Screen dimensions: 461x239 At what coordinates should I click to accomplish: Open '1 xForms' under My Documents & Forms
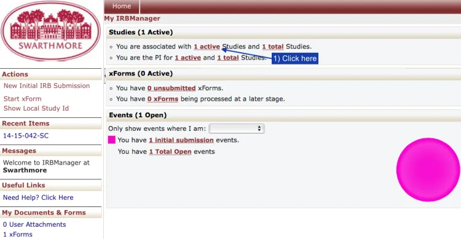tap(18, 234)
